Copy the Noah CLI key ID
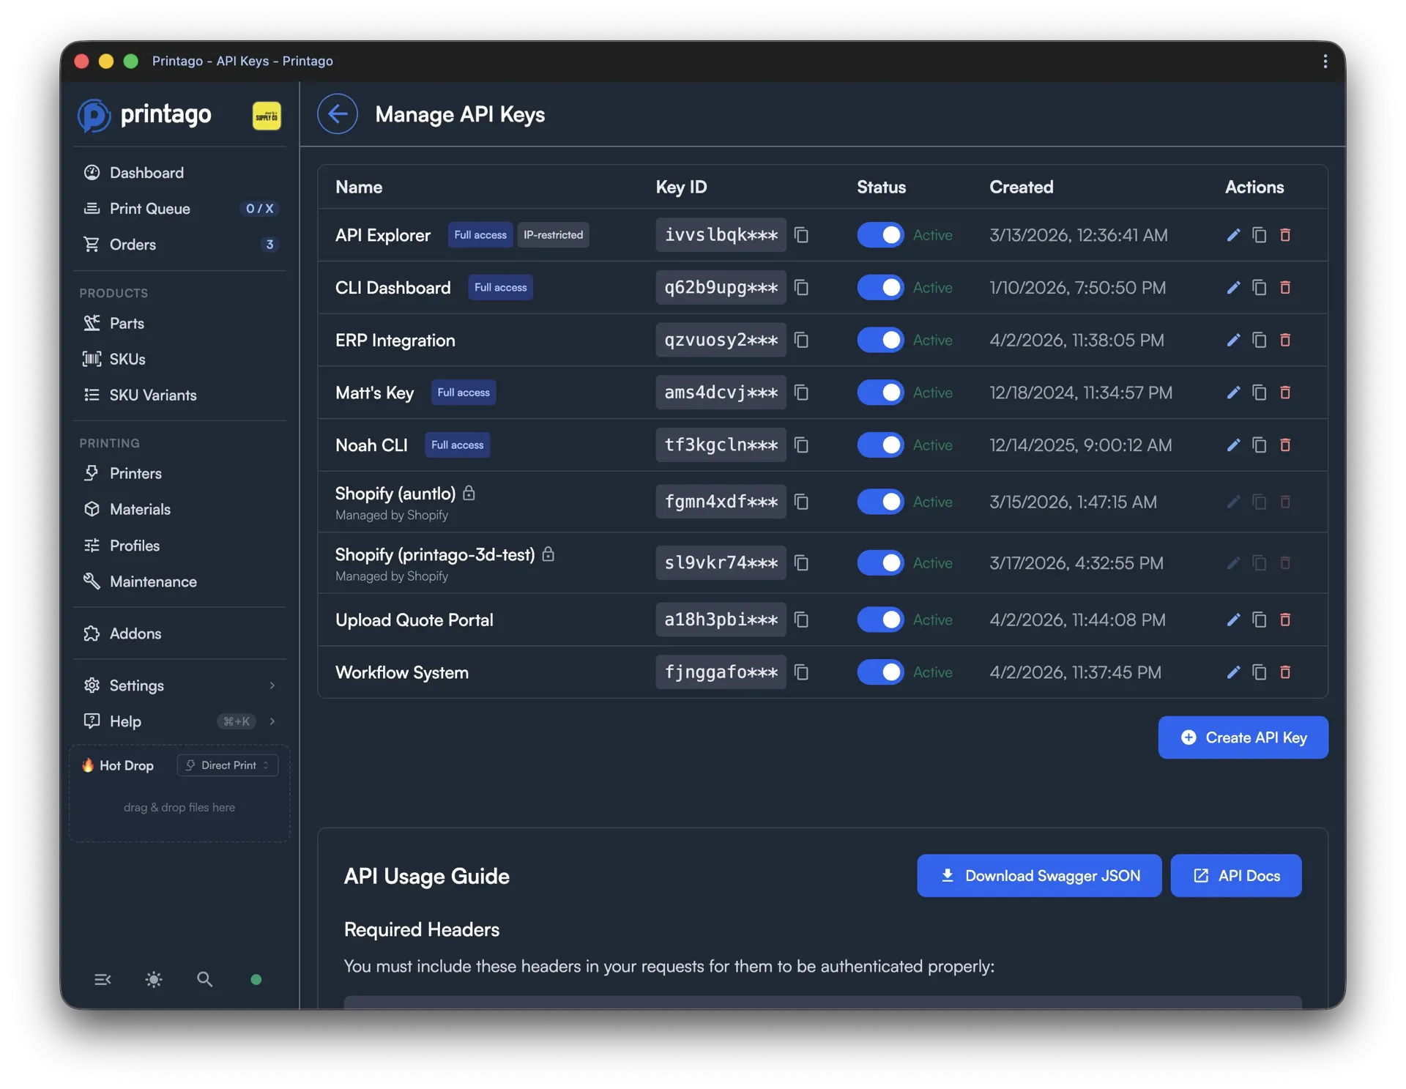The height and width of the screenshot is (1089, 1406). pyautogui.click(x=801, y=445)
